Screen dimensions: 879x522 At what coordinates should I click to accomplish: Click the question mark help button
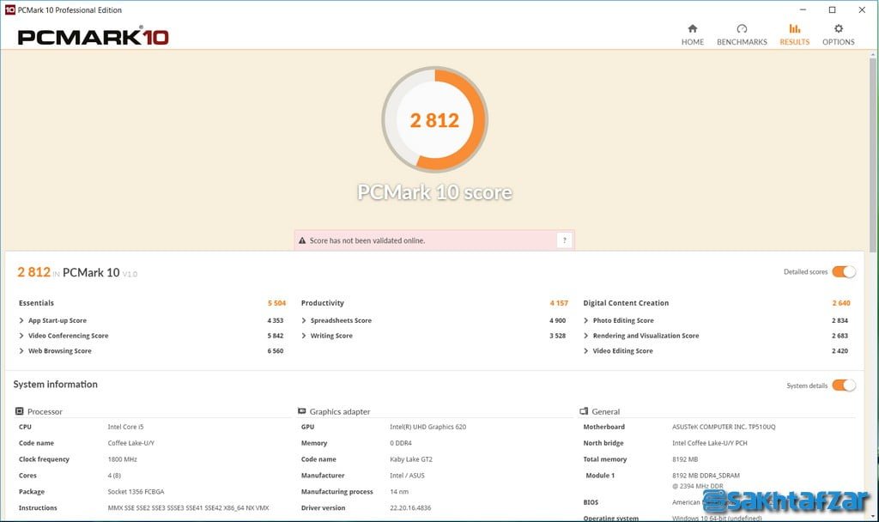click(x=564, y=240)
